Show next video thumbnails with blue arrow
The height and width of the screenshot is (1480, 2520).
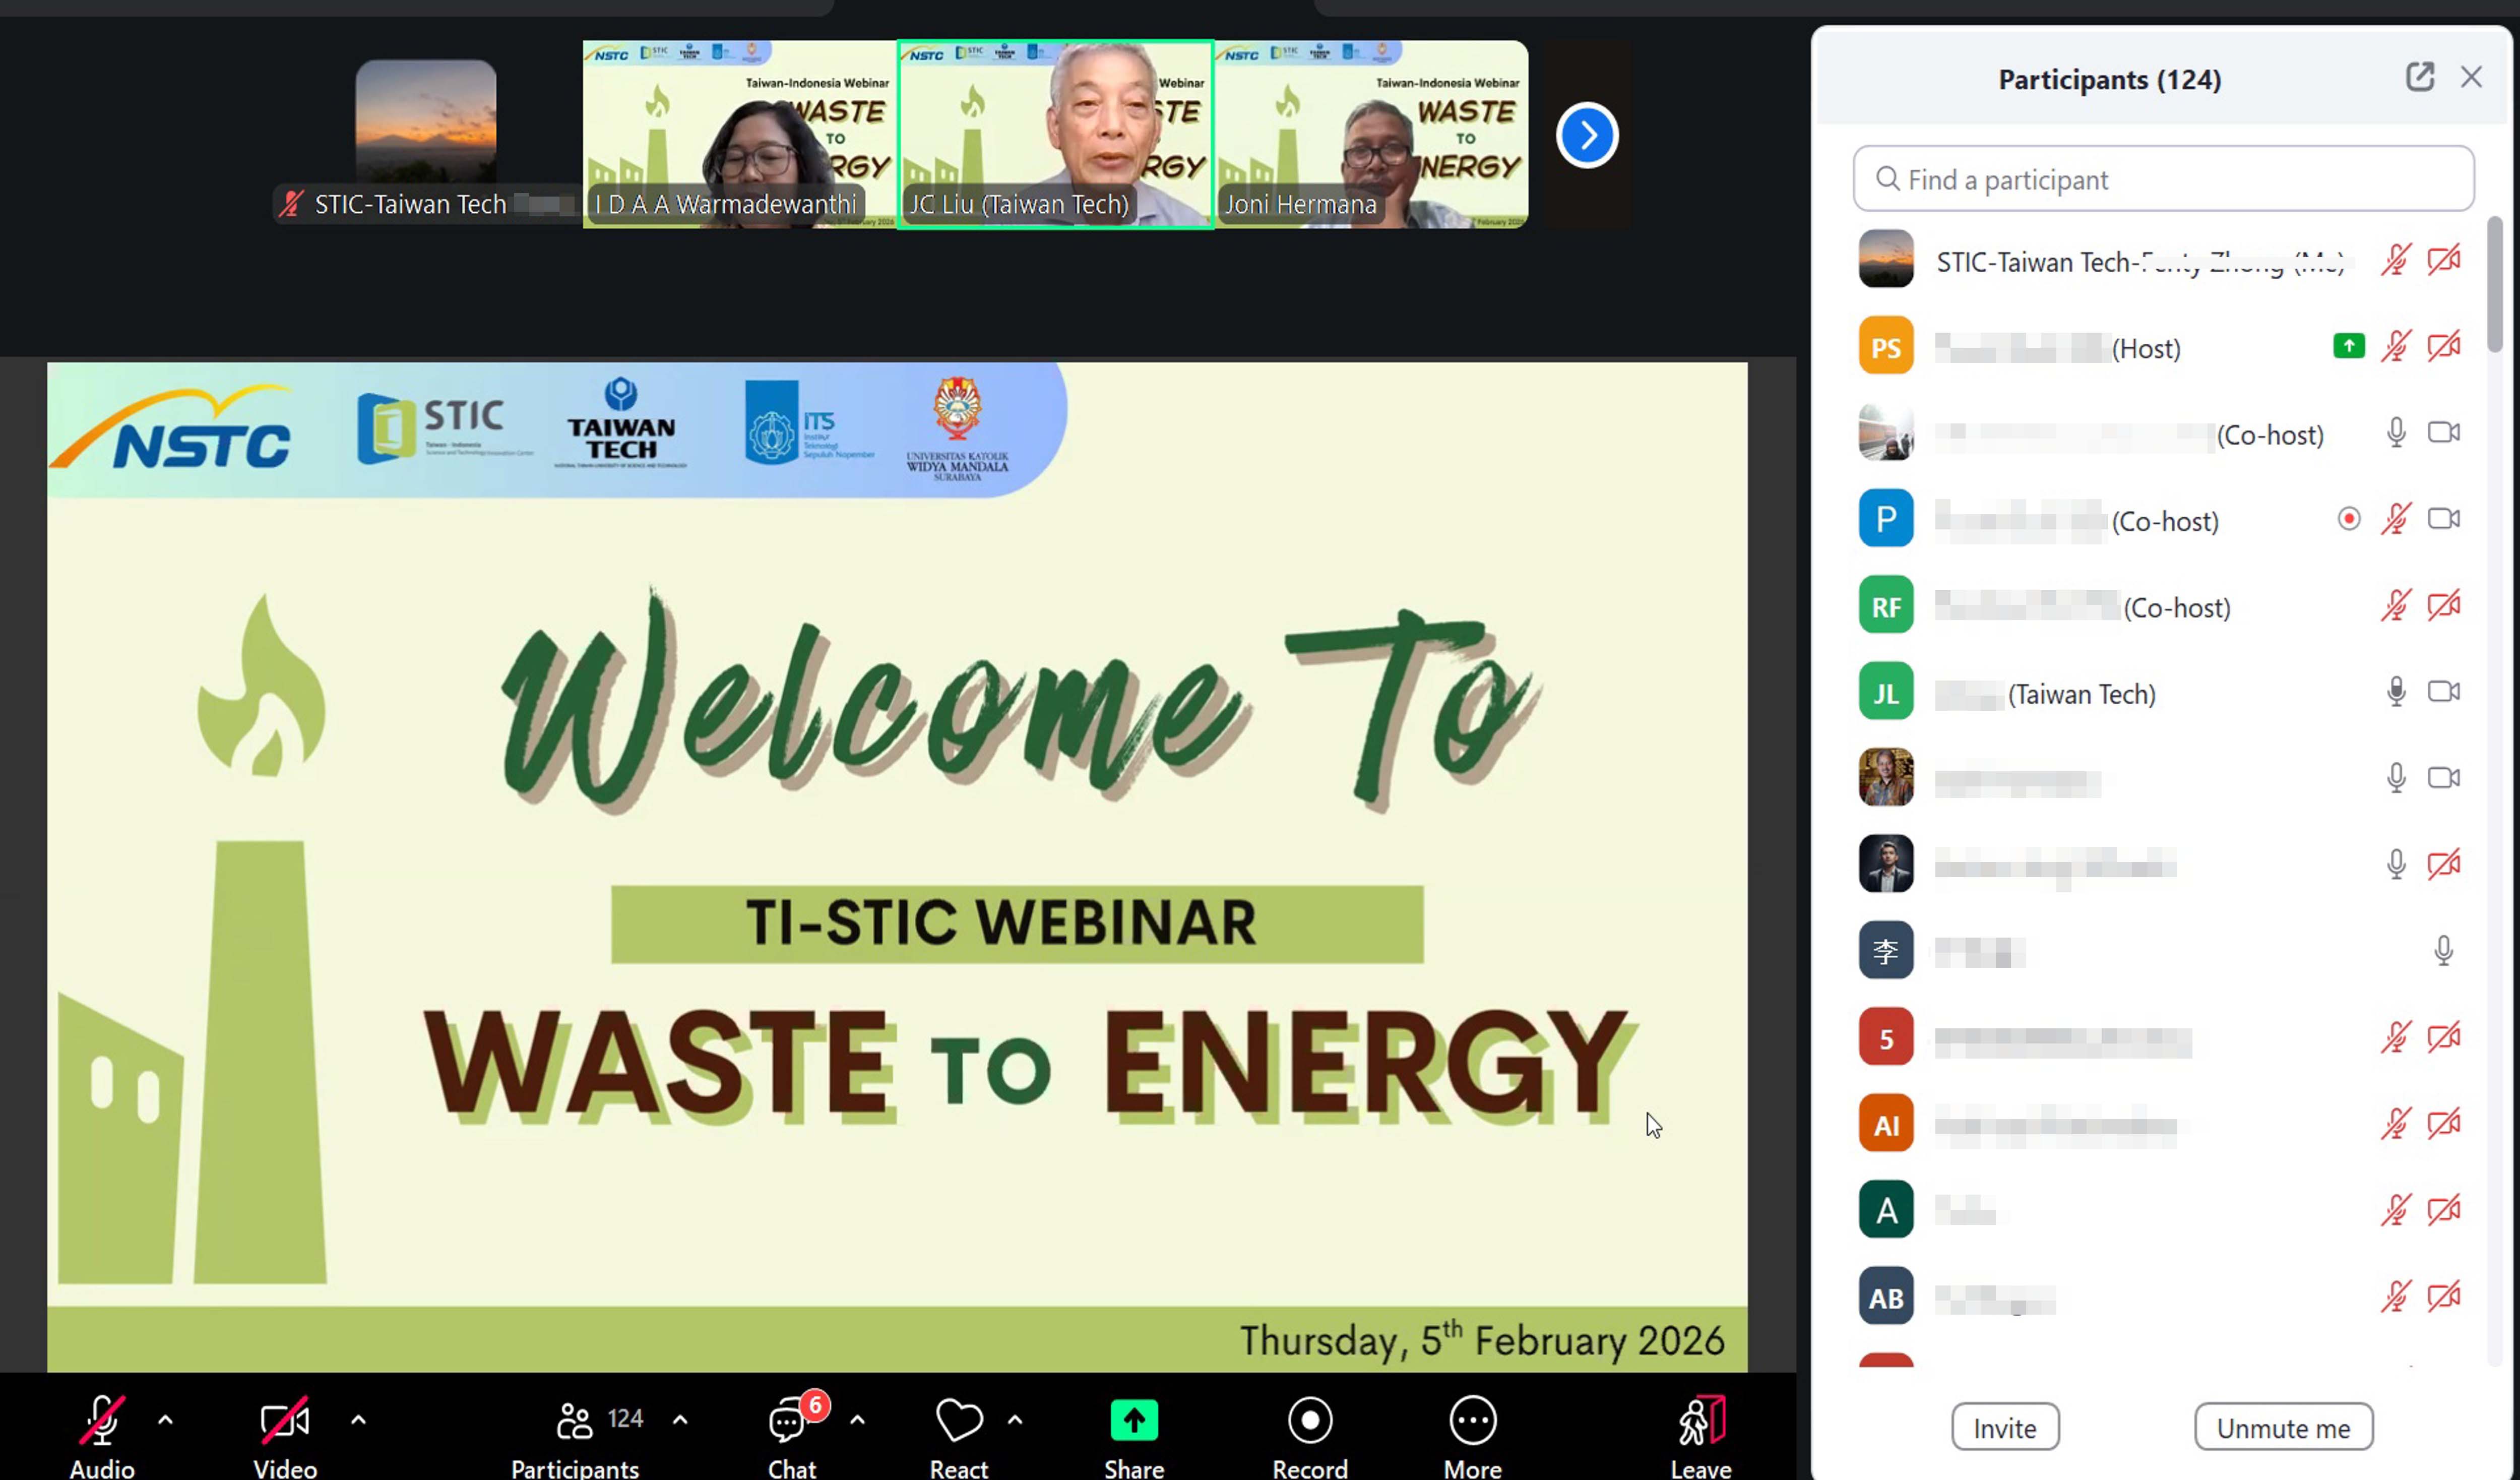[1586, 135]
